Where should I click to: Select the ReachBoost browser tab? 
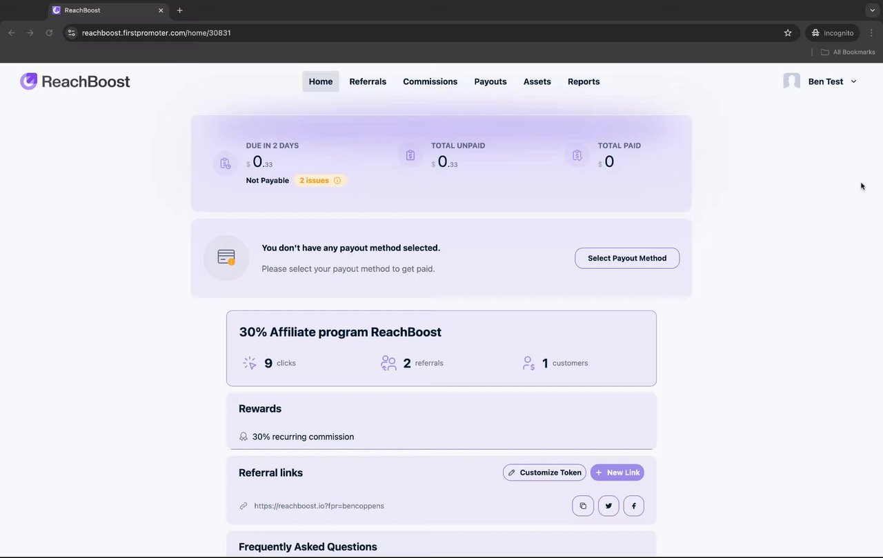click(108, 10)
